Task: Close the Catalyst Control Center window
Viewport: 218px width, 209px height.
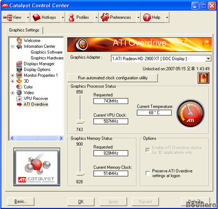Action: click(x=212, y=6)
